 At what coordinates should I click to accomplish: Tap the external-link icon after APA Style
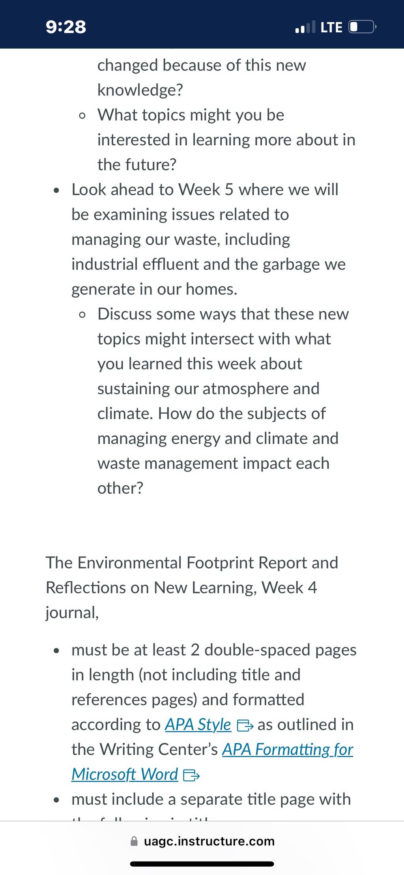(245, 726)
